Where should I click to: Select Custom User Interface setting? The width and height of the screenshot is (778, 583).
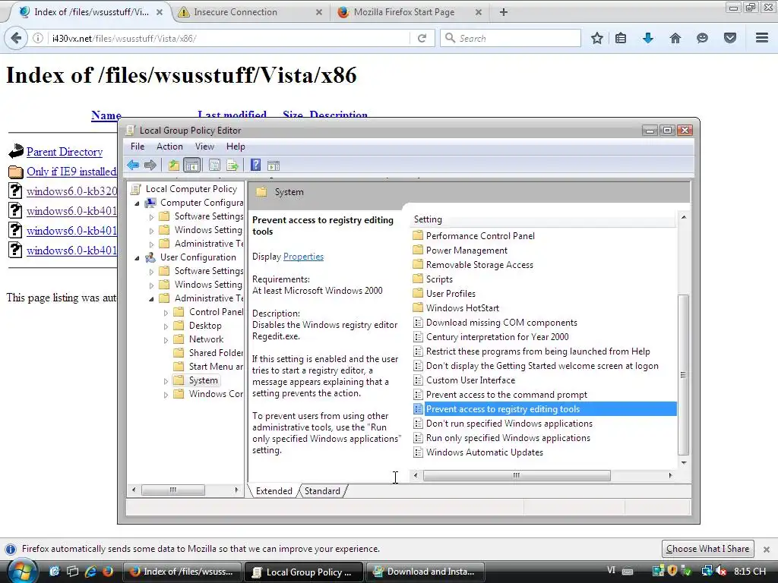[470, 380]
